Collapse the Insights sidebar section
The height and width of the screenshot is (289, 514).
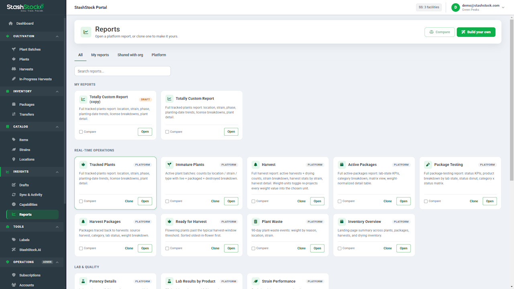point(57,172)
